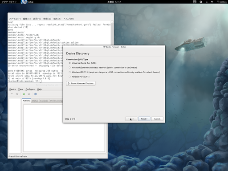Image resolution: width=228 pixels, height=171 pixels.
Task: Cancel the HP Device Manager setup
Action: coord(157,119)
